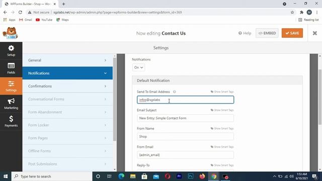Open the Mail app from the taskbar
This screenshot has height=181, width=322.
(x=156, y=176)
